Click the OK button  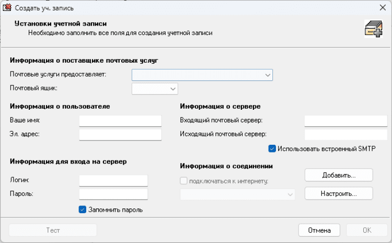pyautogui.click(x=366, y=230)
